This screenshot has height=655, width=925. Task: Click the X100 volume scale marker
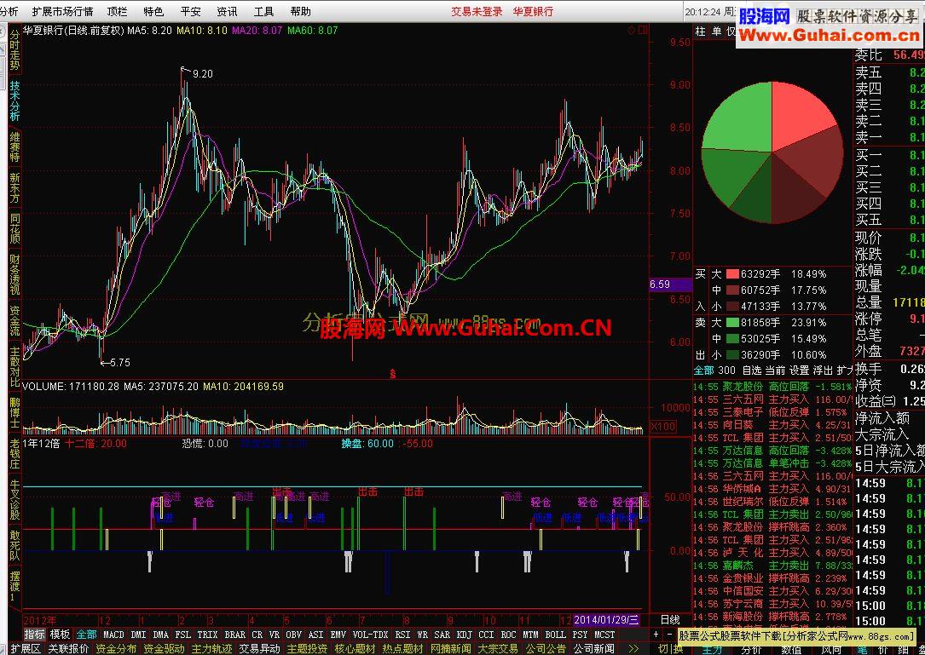663,426
